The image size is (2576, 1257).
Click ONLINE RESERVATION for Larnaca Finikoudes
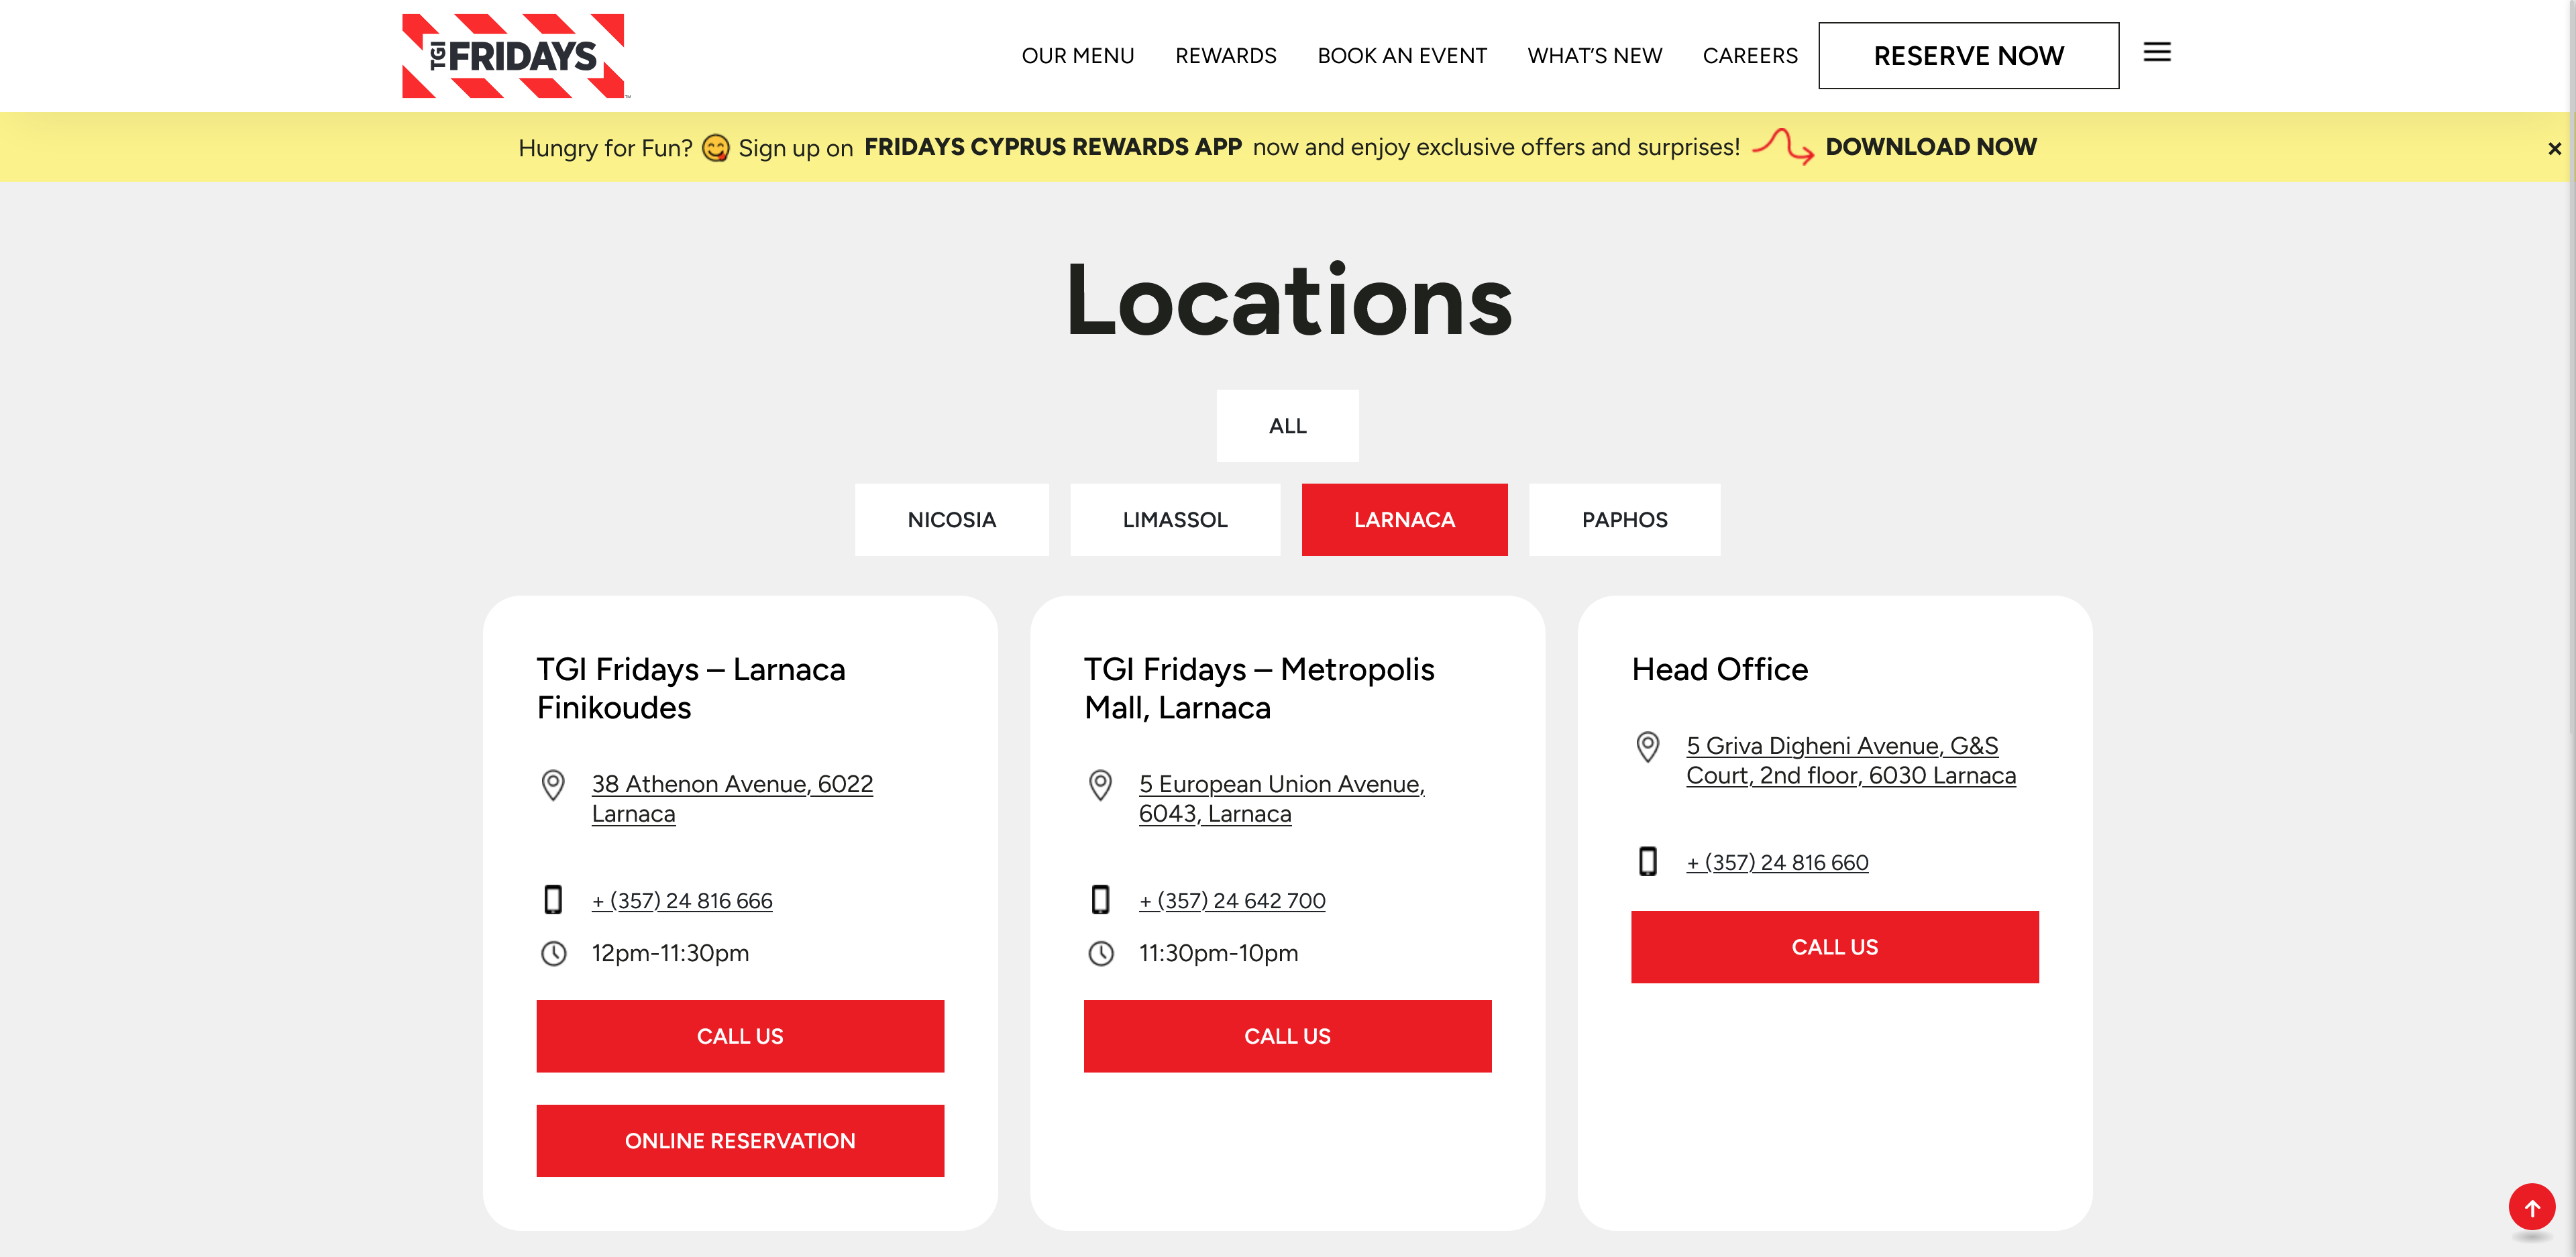coord(740,1140)
